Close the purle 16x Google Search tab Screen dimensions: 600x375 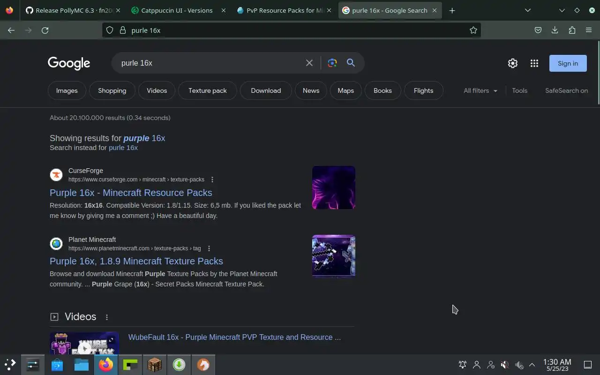(x=435, y=10)
